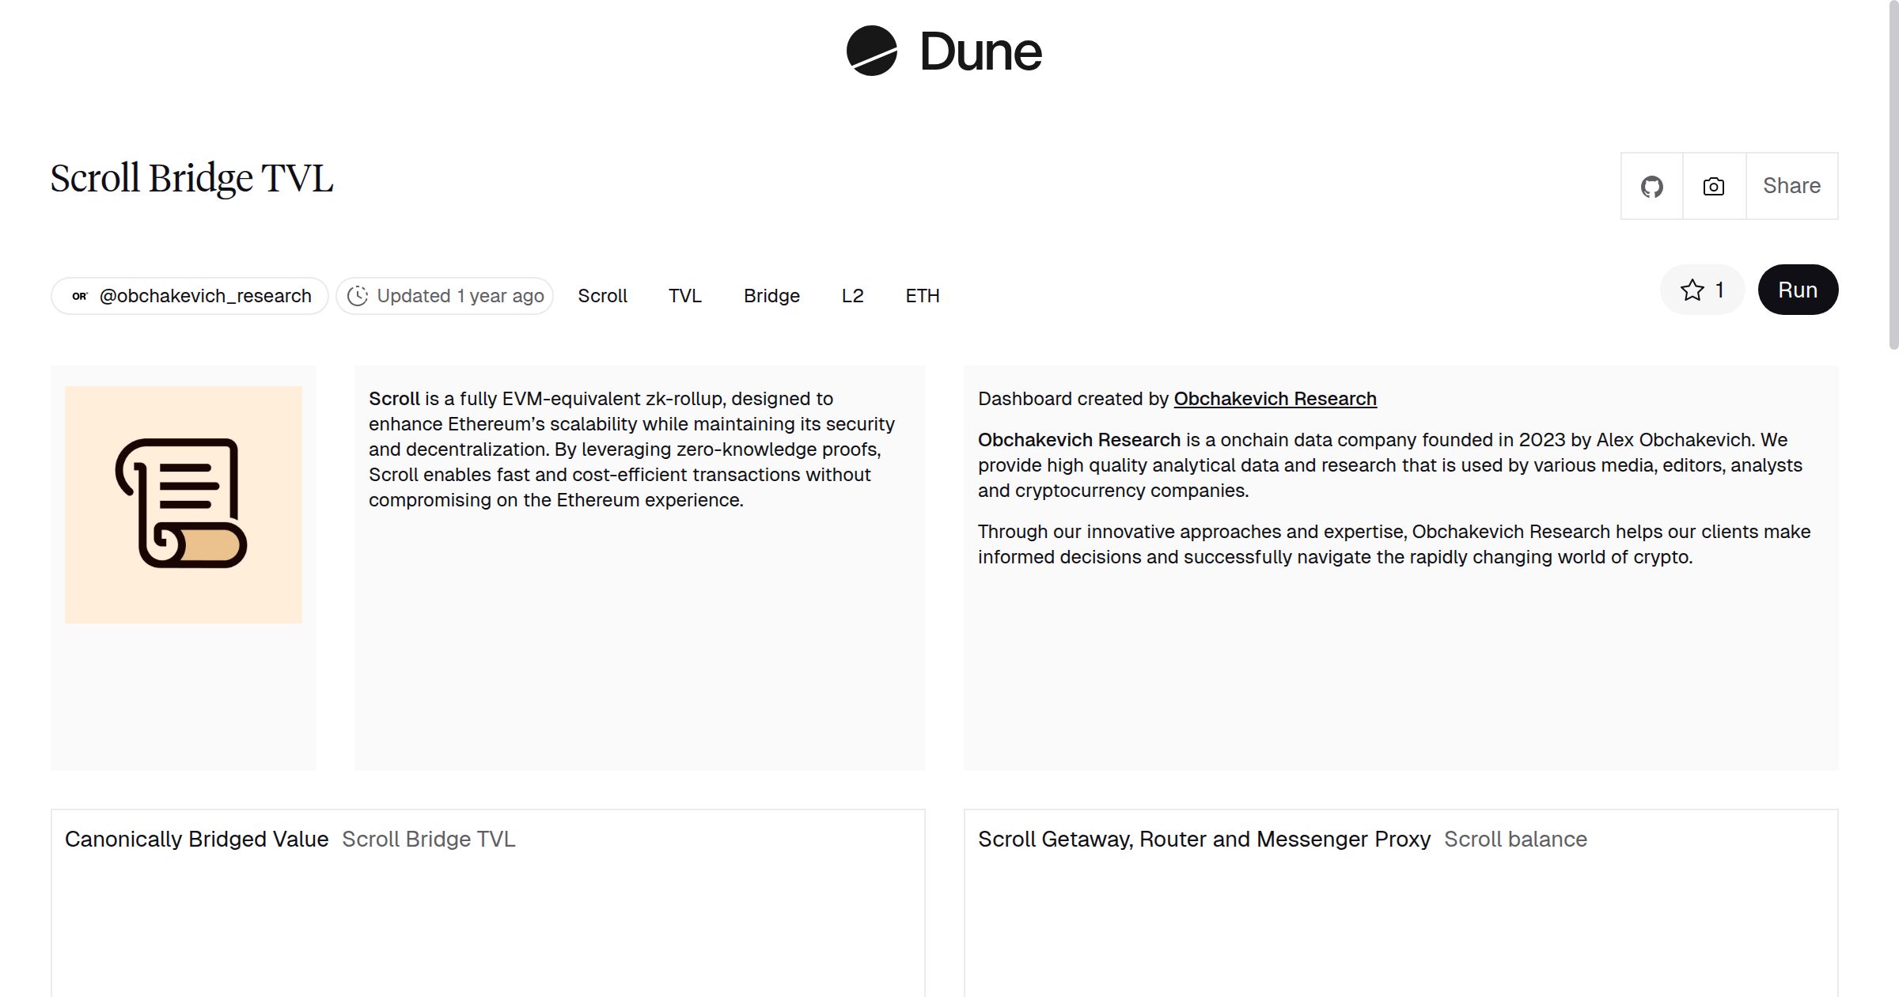Viewport: 1899px width, 997px height.
Task: Open the @obchakevich_research profile
Action: point(205,296)
